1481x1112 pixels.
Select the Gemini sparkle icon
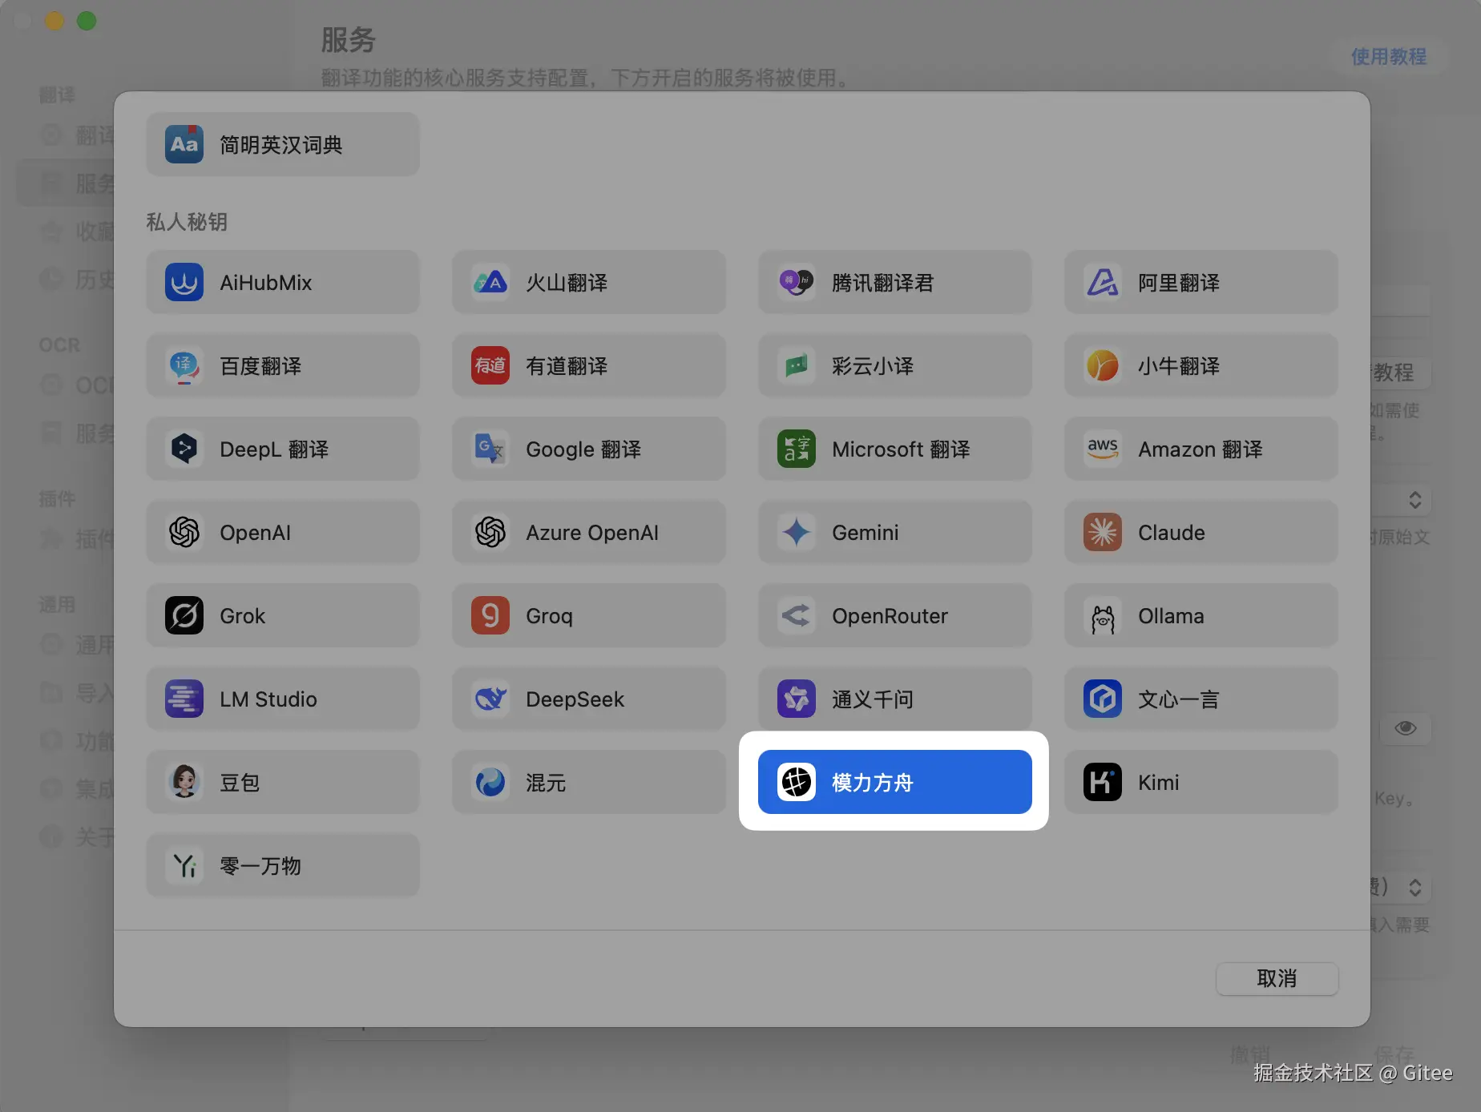pos(797,533)
